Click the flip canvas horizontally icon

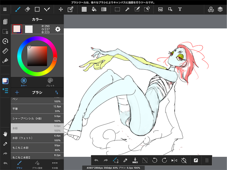pos(174,160)
